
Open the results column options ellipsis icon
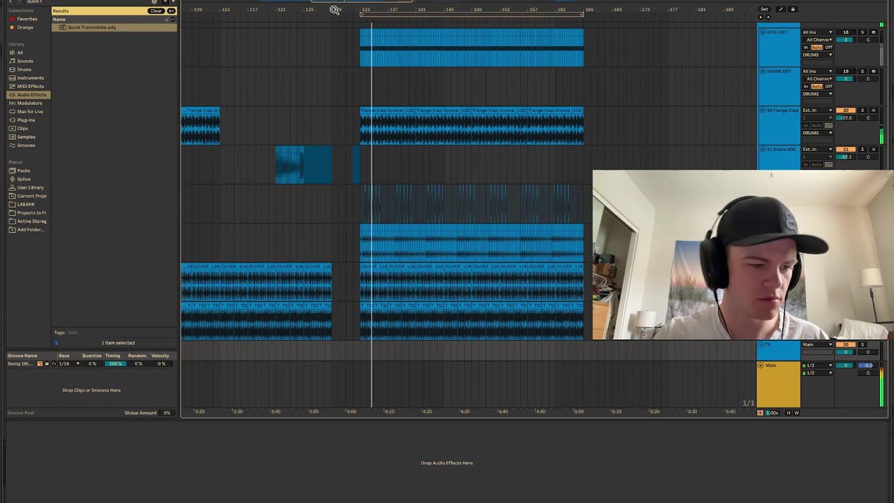point(174,19)
